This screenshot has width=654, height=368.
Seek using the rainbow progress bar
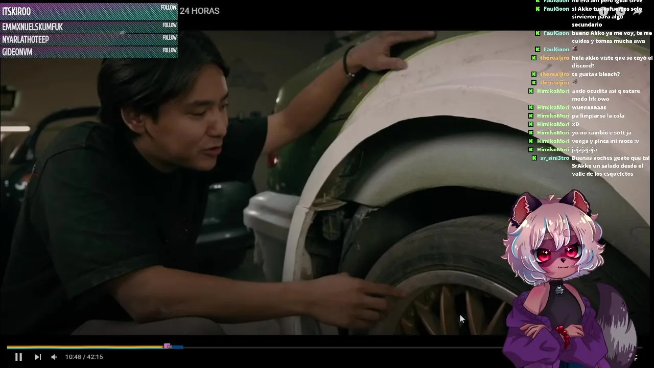pyautogui.click(x=324, y=347)
